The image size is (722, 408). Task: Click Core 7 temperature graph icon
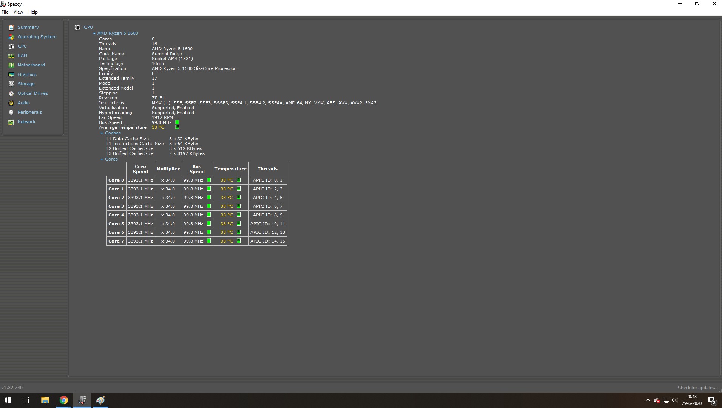point(239,241)
